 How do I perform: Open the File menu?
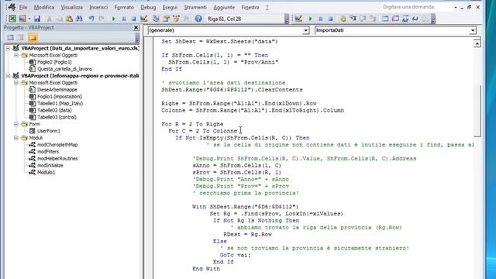[x=23, y=7]
